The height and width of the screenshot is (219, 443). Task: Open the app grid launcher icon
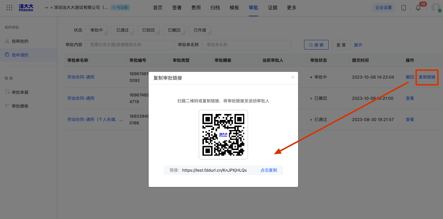9,7
